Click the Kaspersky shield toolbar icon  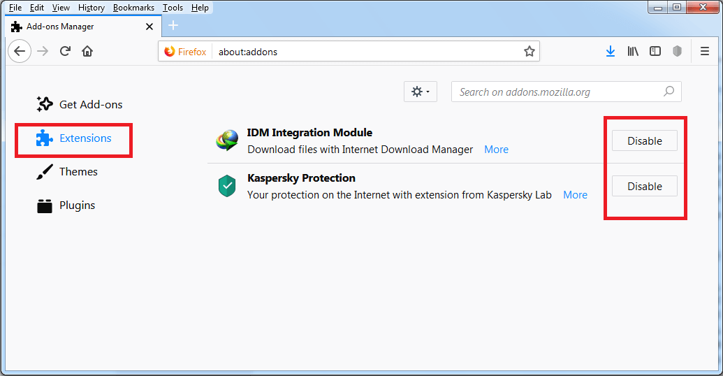tap(678, 51)
